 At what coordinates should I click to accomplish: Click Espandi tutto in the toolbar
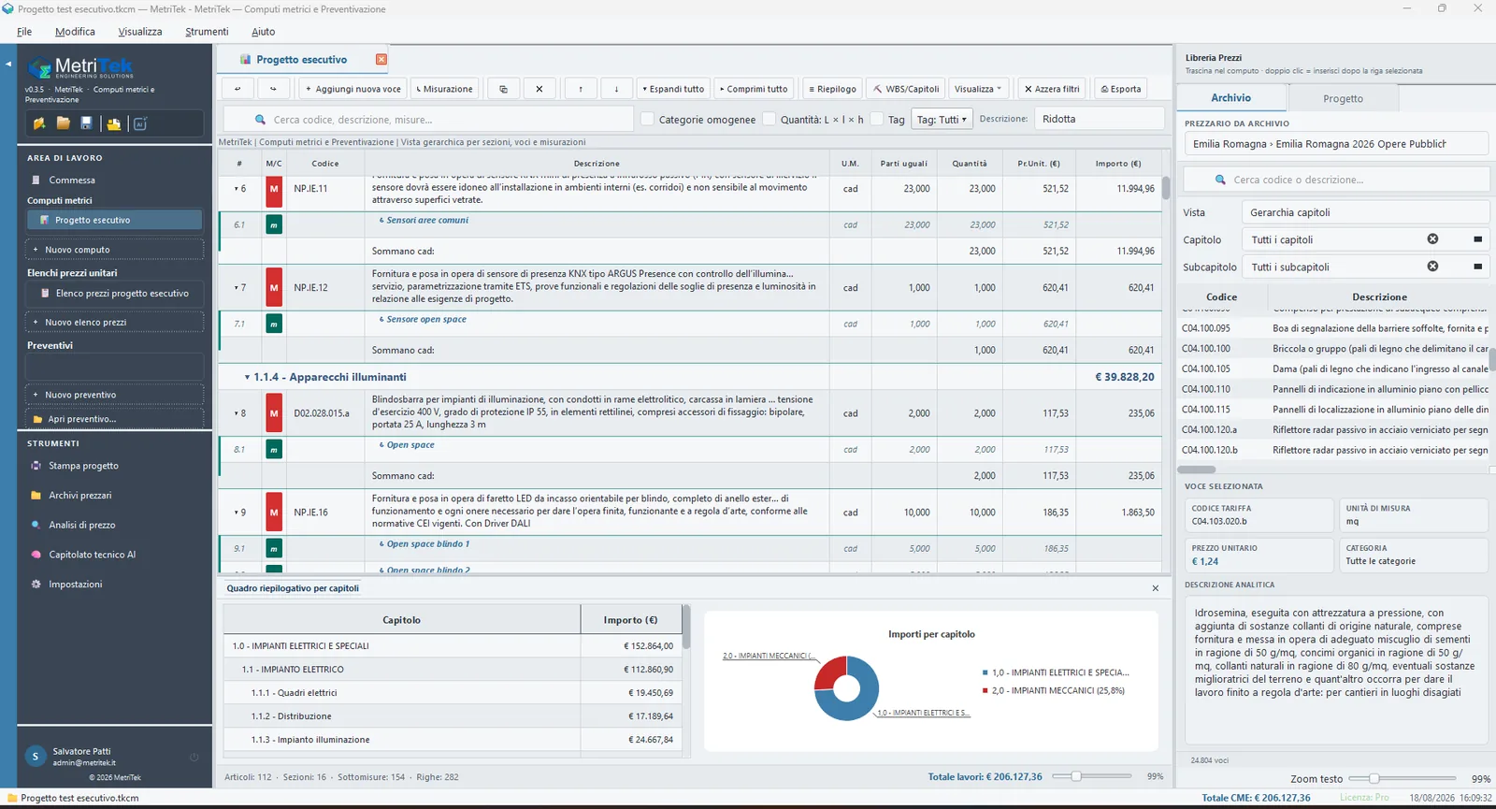[673, 89]
